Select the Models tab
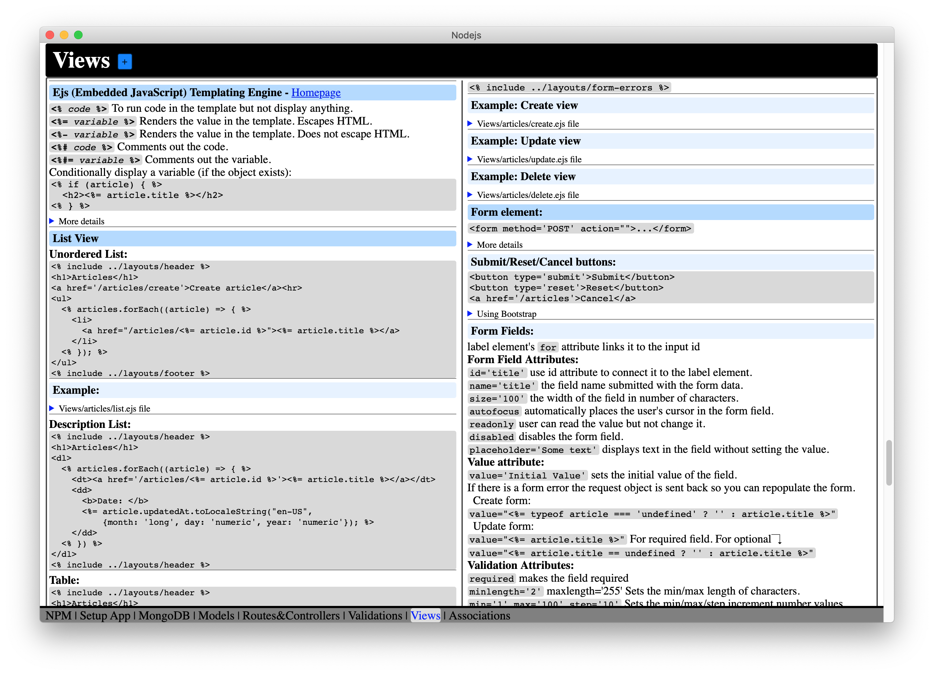Image resolution: width=934 pixels, height=675 pixels. (x=216, y=615)
